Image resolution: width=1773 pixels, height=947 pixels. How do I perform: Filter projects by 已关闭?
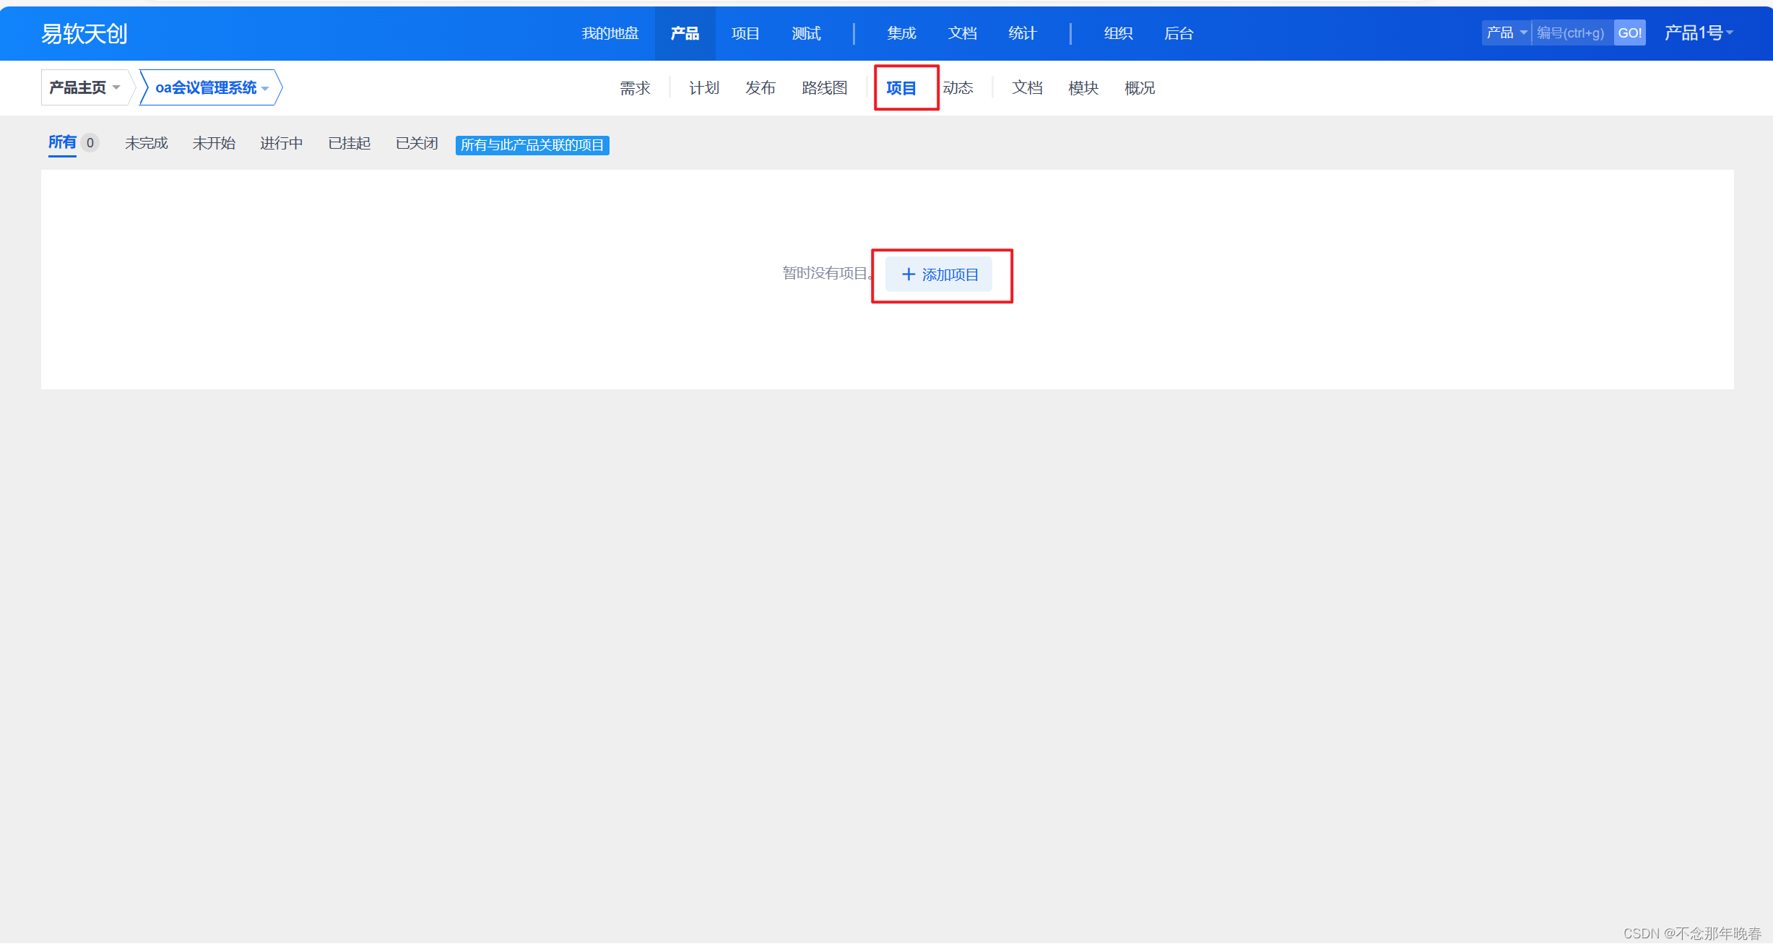[x=417, y=143]
